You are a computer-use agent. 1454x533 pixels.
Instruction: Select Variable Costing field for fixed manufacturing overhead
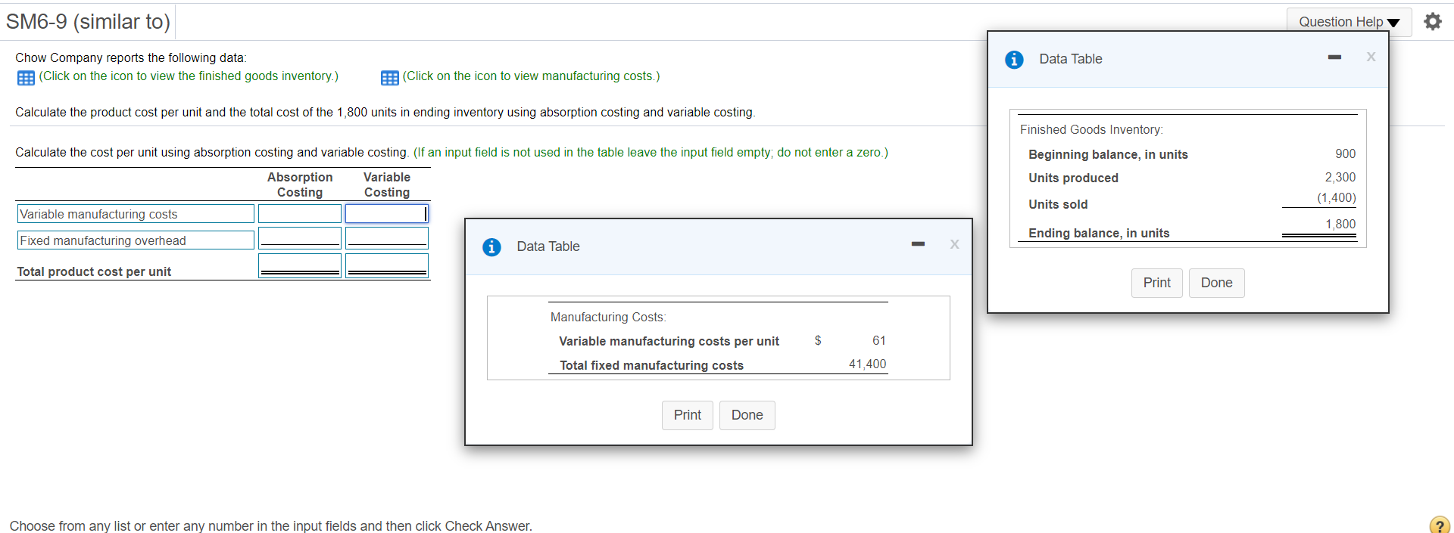tap(387, 238)
